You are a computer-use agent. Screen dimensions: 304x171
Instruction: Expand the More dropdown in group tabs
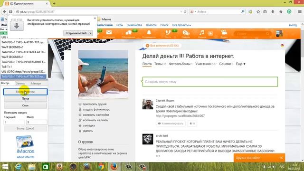point(241,64)
